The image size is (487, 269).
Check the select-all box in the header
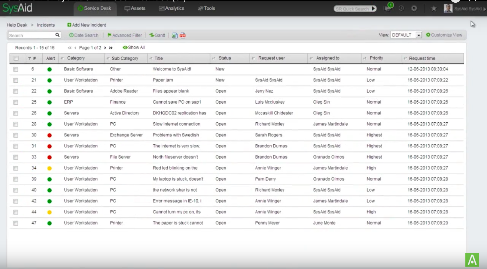pos(16,58)
